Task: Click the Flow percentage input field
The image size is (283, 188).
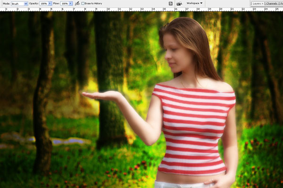Action: pos(64,3)
